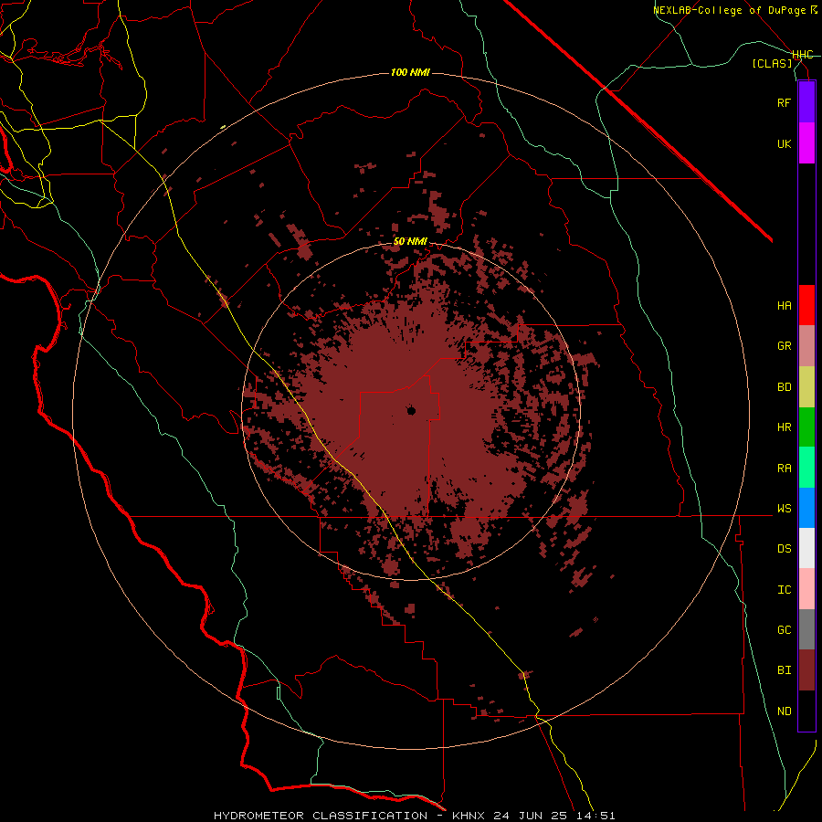The width and height of the screenshot is (822, 822).
Task: Select the WS blue legend swatch
Action: [x=806, y=508]
